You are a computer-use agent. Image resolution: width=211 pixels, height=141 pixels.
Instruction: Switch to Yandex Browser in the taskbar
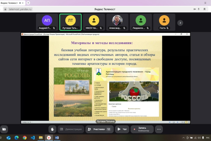coord(49,138)
